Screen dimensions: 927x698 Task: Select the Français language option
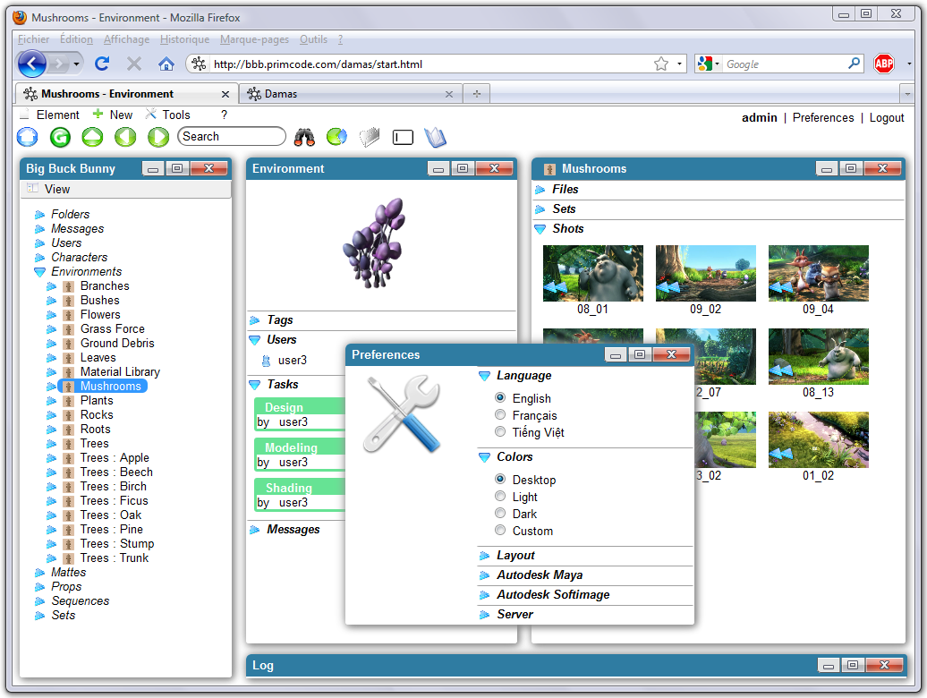pyautogui.click(x=500, y=415)
